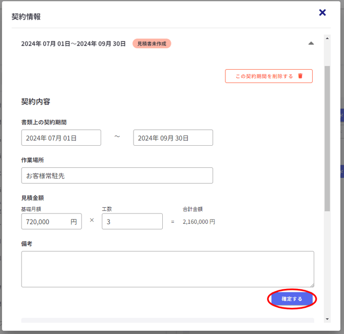Viewport: 344px width, 334px height.
Task: Select the contract end date field
Action: [173, 137]
